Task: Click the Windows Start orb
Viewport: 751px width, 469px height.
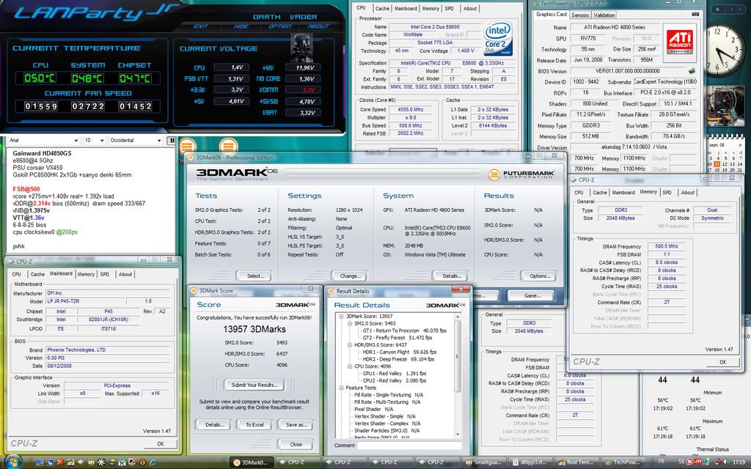Action: tap(12, 462)
